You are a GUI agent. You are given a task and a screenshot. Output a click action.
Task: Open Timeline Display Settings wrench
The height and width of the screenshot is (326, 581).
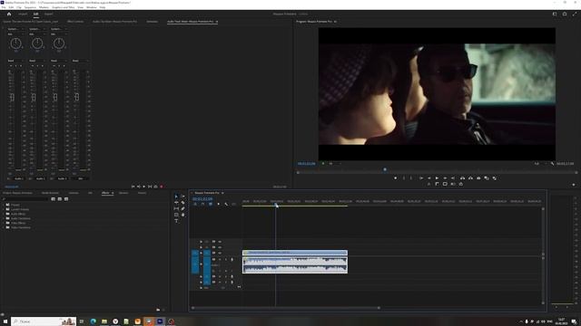click(226, 204)
